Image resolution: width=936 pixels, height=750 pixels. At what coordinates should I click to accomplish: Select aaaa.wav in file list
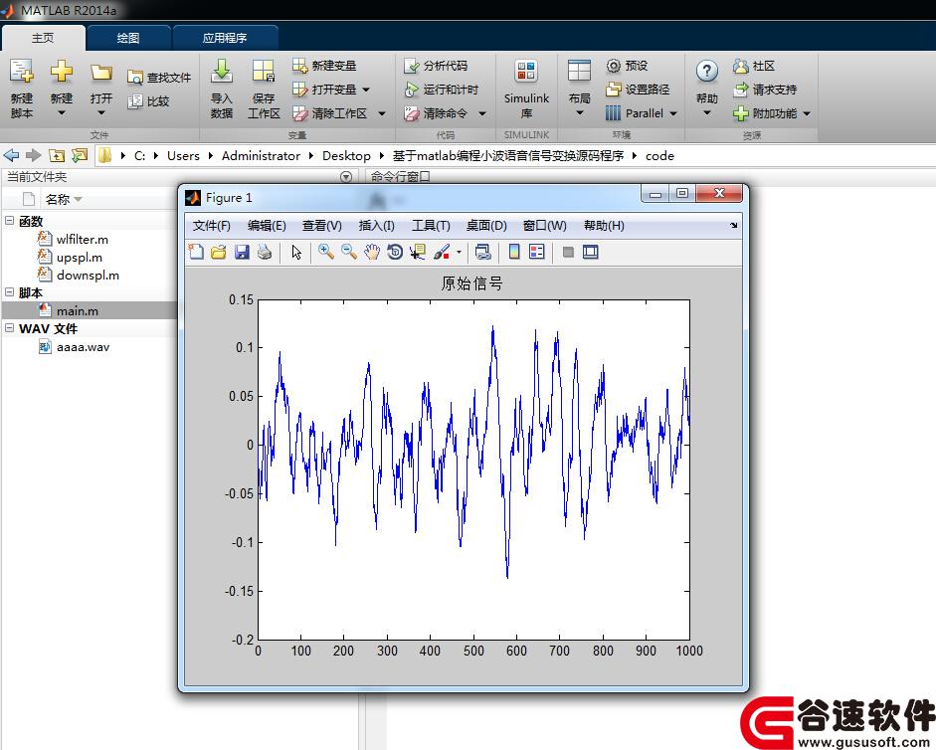pos(83,347)
